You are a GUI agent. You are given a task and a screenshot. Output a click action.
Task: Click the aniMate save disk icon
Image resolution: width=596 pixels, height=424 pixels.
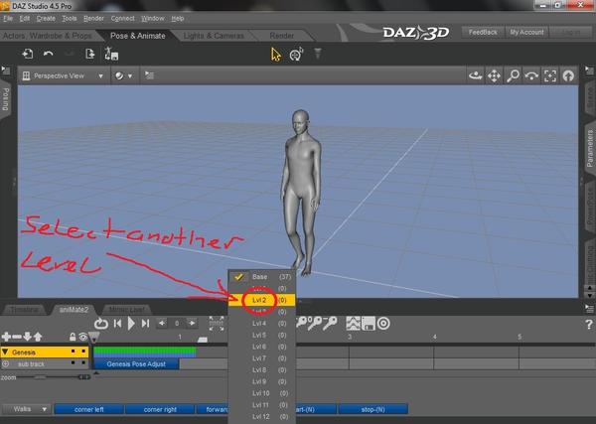pos(369,324)
